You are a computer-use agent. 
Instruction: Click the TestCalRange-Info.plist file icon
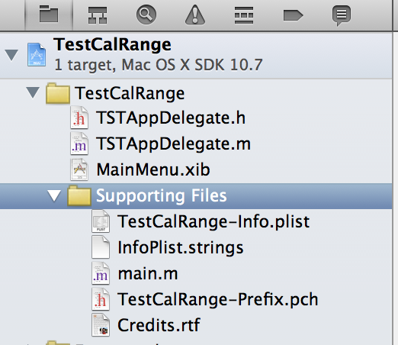click(101, 221)
